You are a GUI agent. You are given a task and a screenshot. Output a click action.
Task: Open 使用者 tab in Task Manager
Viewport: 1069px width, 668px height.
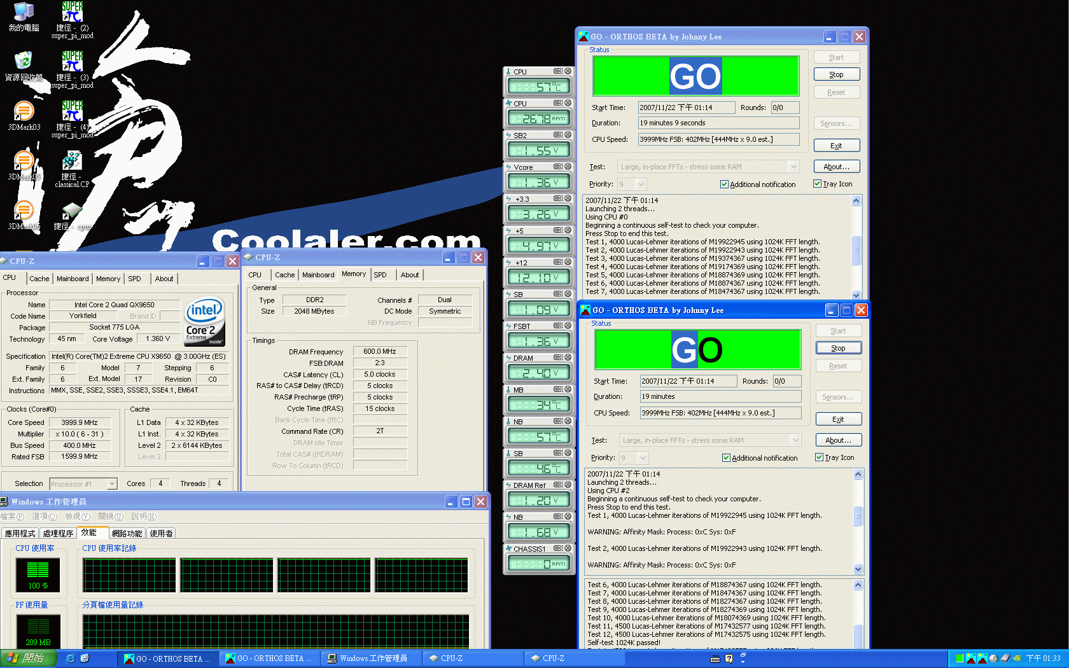pyautogui.click(x=161, y=534)
